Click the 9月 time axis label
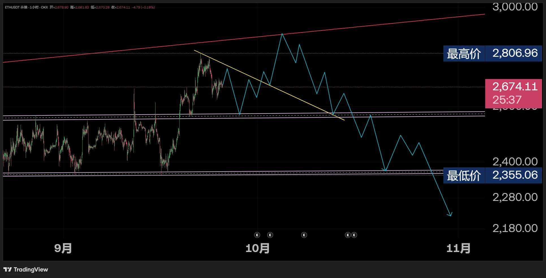This screenshot has height=278, width=546. pyautogui.click(x=63, y=248)
